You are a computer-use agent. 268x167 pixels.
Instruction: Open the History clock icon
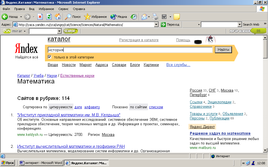134,17
